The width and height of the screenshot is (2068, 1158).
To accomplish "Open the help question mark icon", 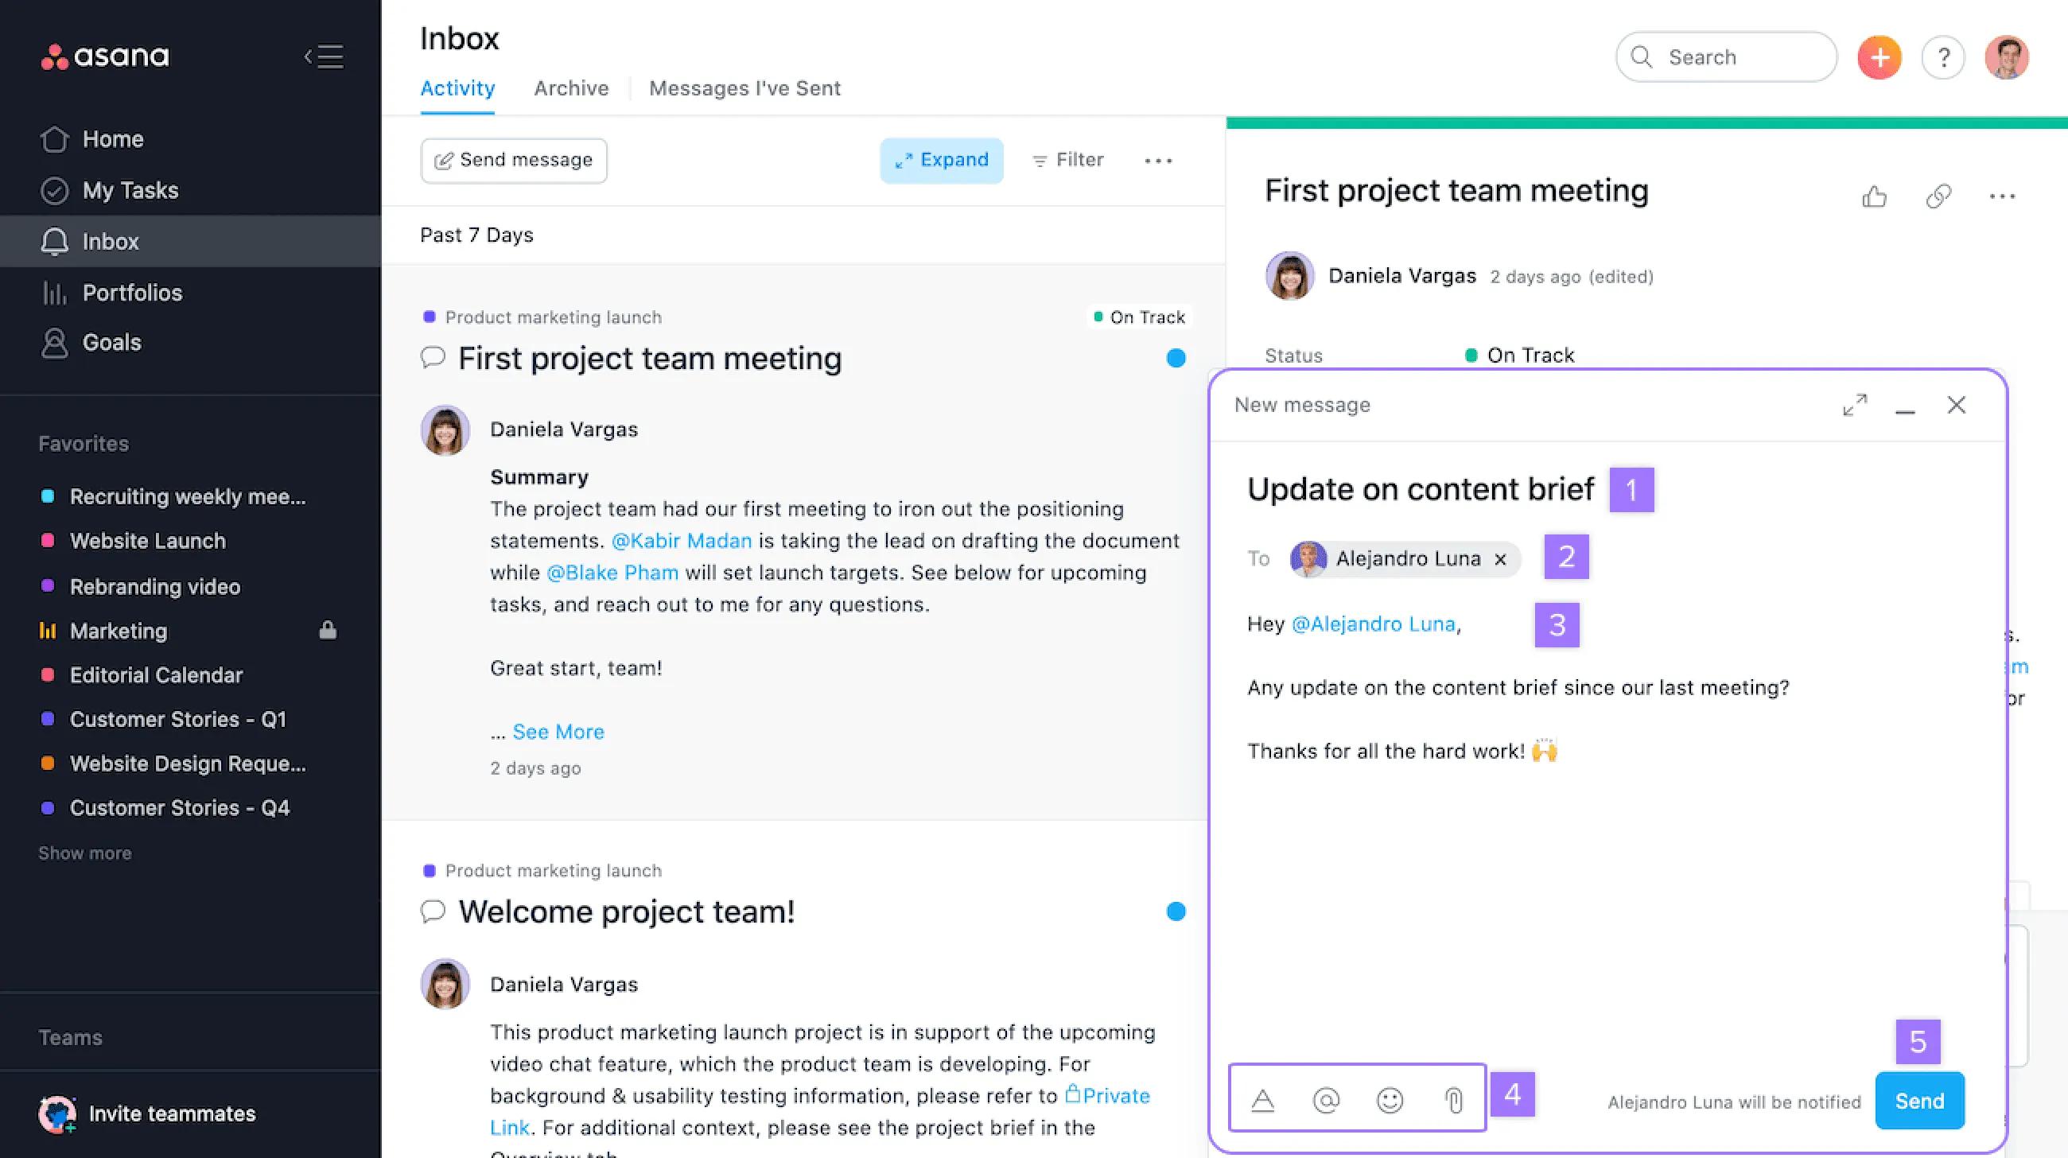I will (x=1943, y=58).
